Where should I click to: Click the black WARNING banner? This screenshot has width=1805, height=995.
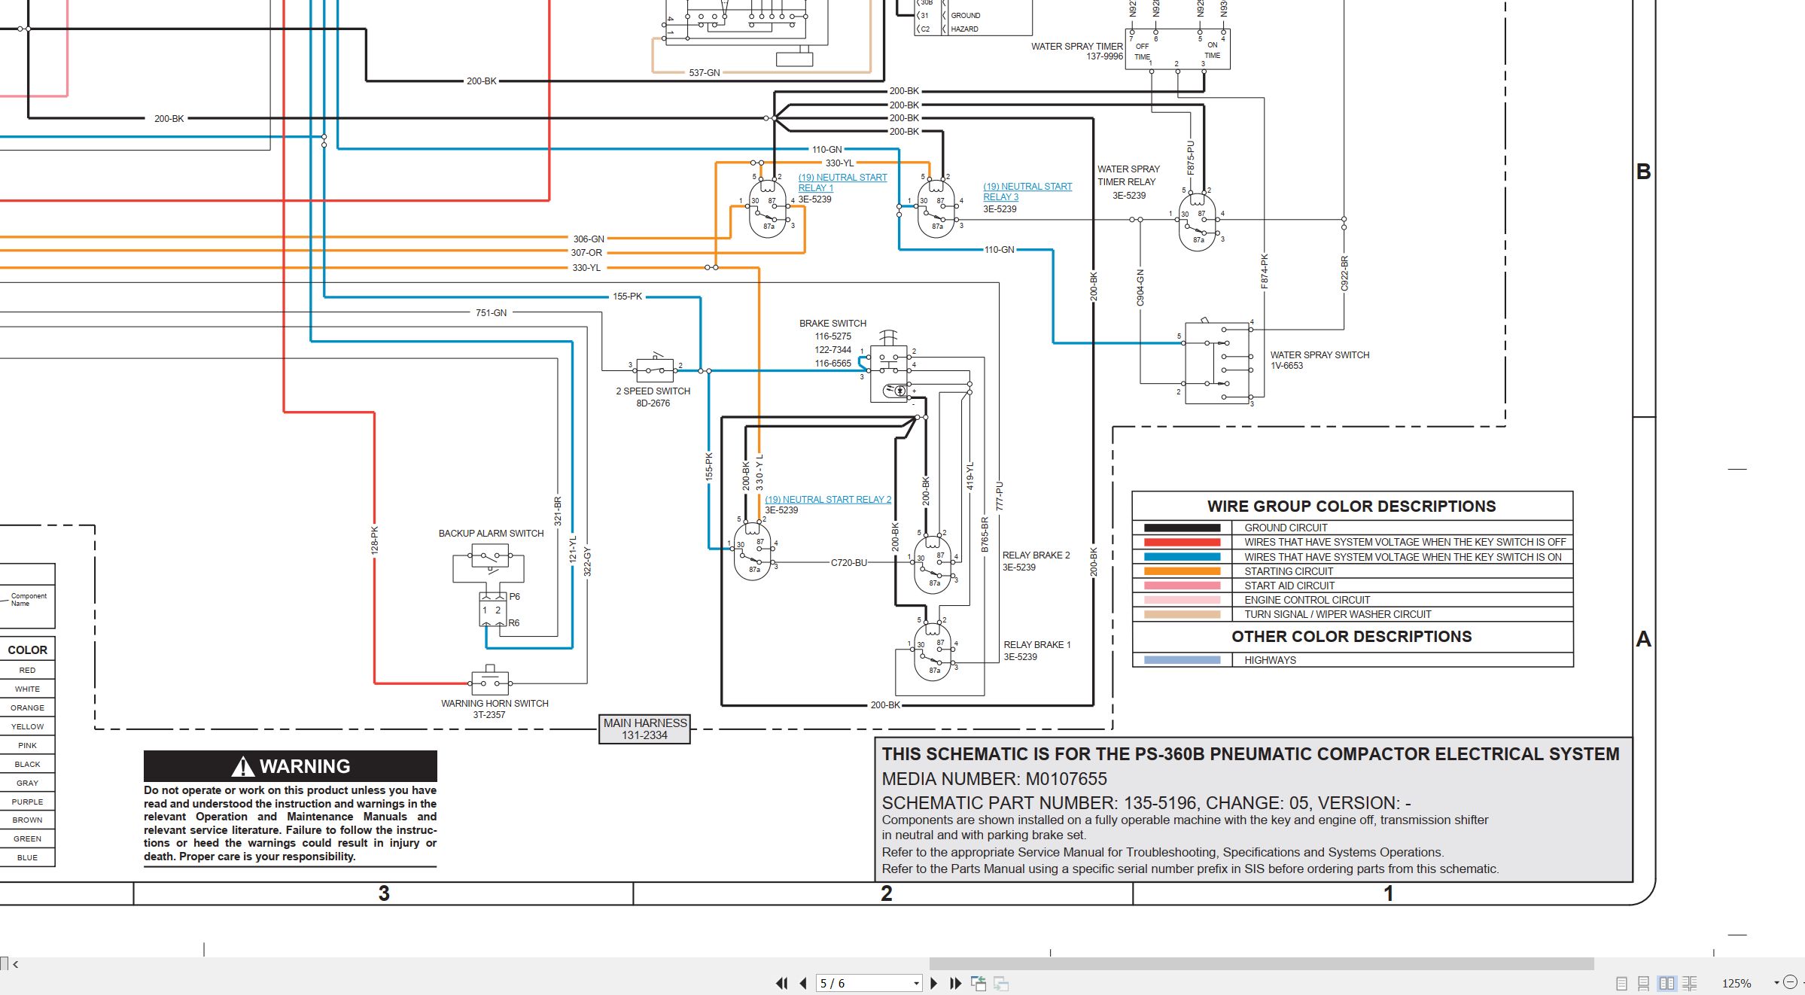pyautogui.click(x=290, y=766)
